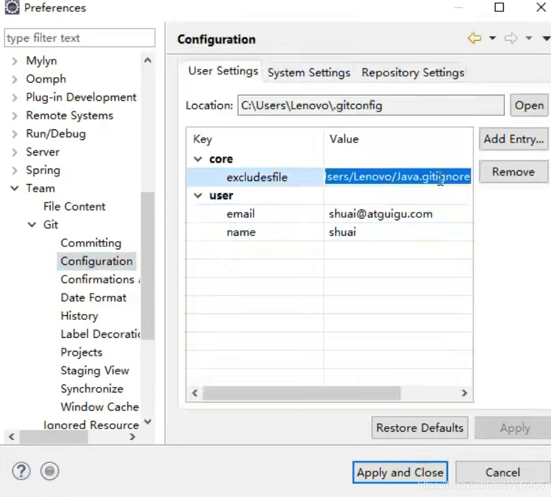Click the shuai@atguigu.com value cell
This screenshot has width=551, height=497.
click(380, 214)
